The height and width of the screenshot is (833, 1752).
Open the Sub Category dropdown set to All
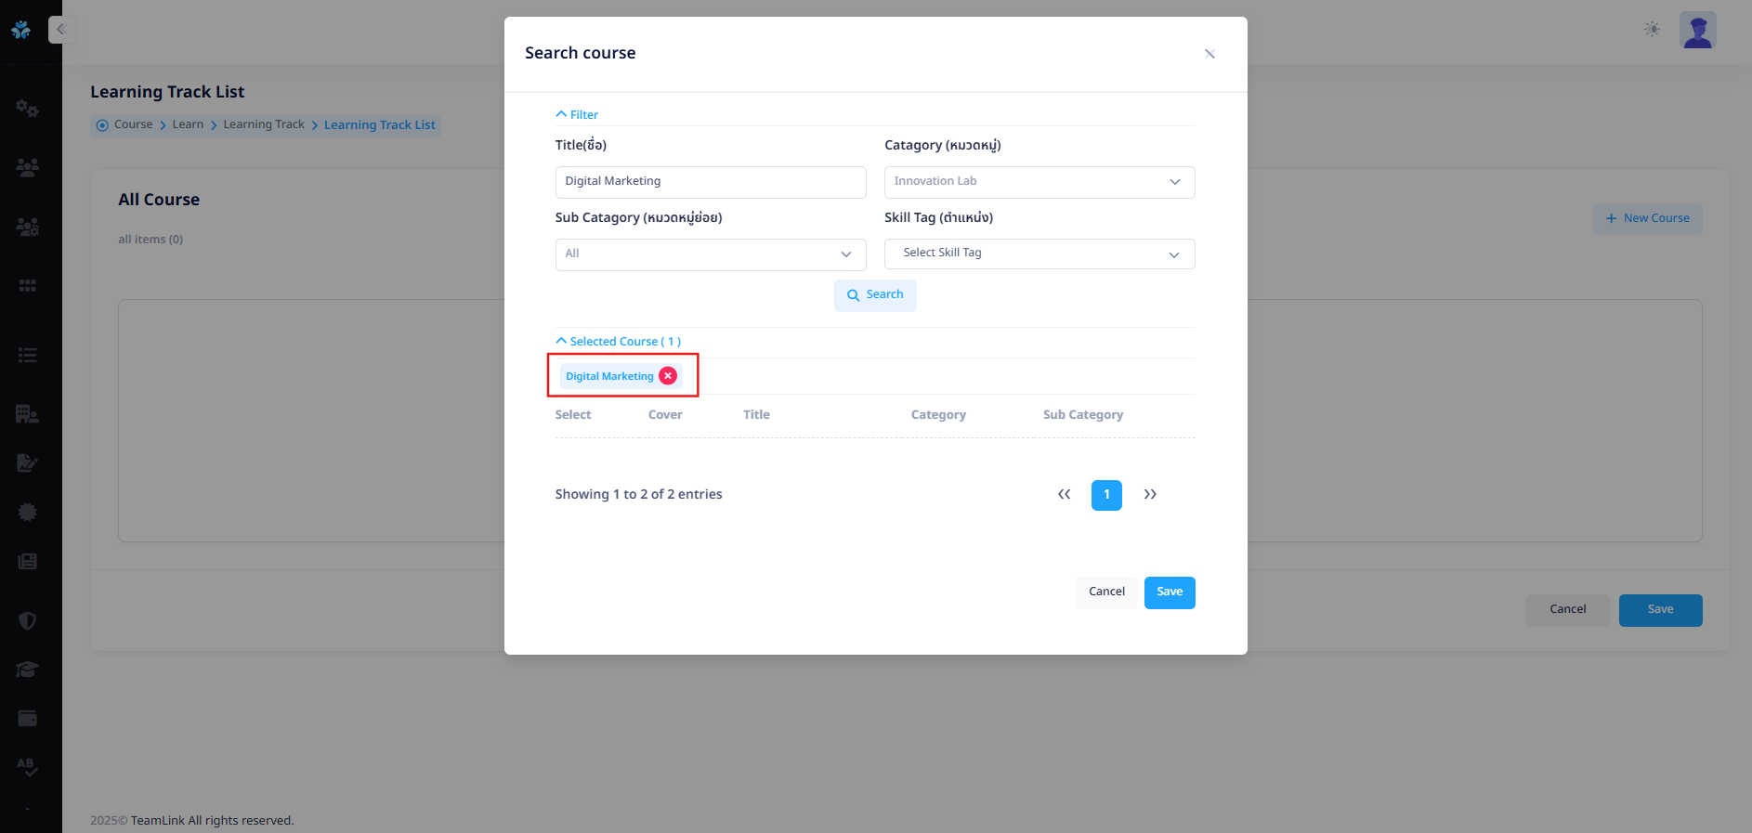(x=710, y=254)
